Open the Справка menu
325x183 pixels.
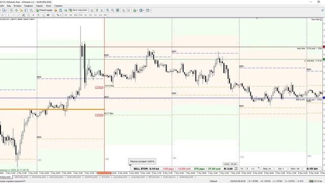pyautogui.click(x=58, y=6)
